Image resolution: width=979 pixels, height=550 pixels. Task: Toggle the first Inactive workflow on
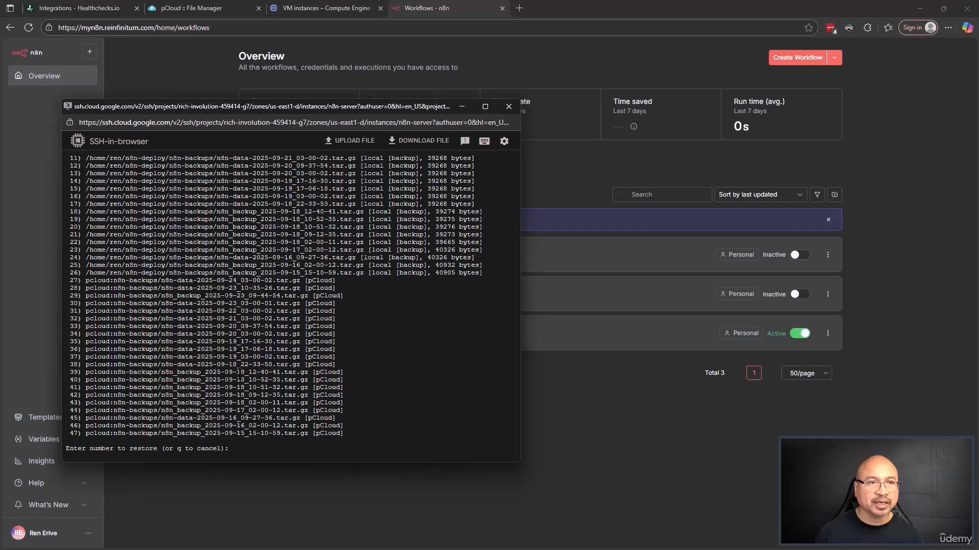coord(799,255)
